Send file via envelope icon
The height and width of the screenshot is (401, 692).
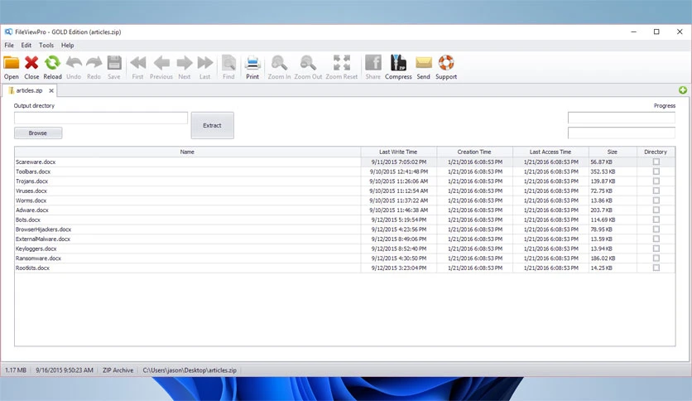click(424, 63)
